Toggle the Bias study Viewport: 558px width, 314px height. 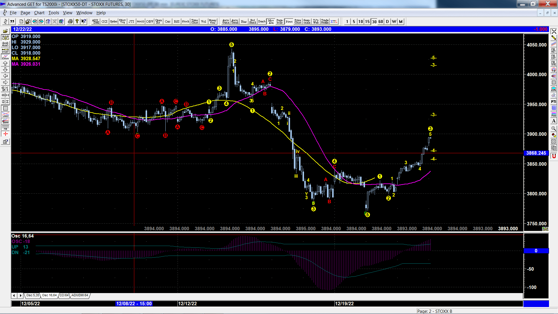244,22
